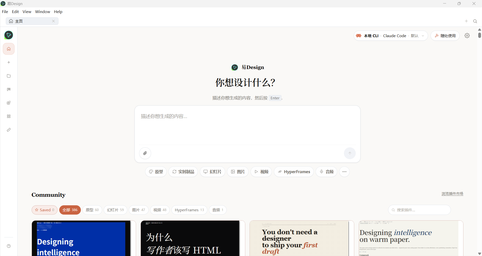Screen dimensions: 482x256
Task: Add a new tab with plus icon
Action: tap(466, 21)
